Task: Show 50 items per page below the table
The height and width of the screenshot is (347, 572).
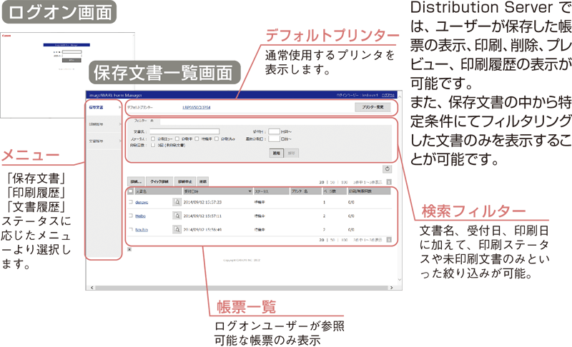Action: point(332,240)
